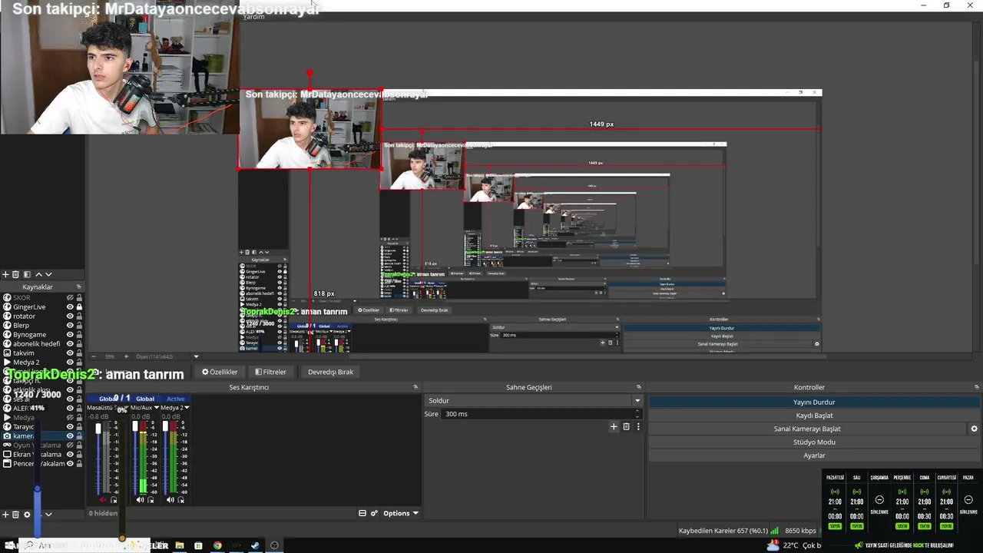The width and height of the screenshot is (983, 553).
Task: Start recording with Kaydı Başlat
Action: coord(814,416)
